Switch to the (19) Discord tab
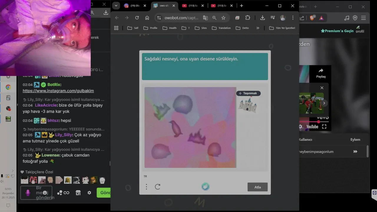This screenshot has height=212, width=377. (x=135, y=6)
